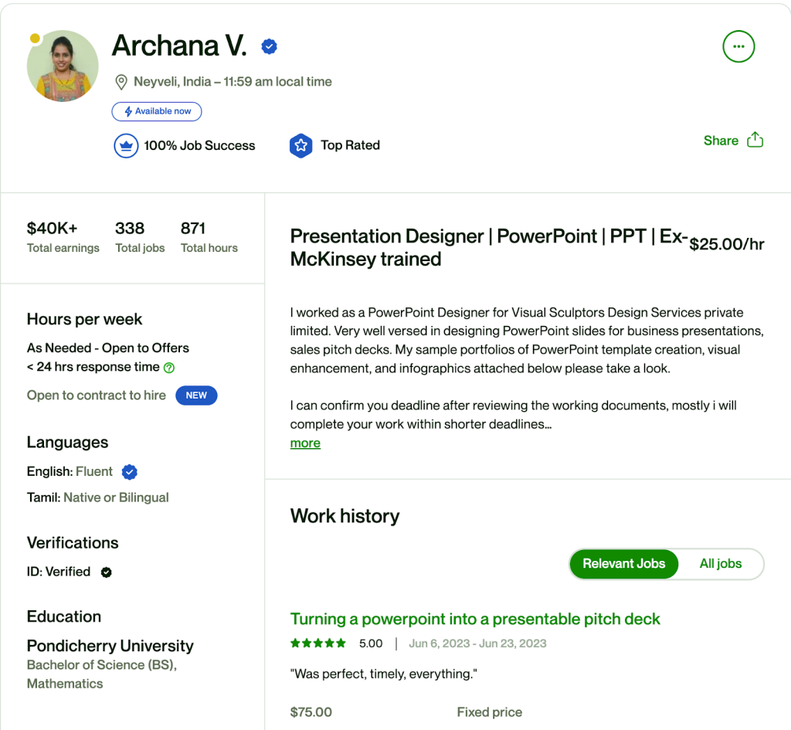Click the lightning bolt in Available now

click(x=128, y=111)
